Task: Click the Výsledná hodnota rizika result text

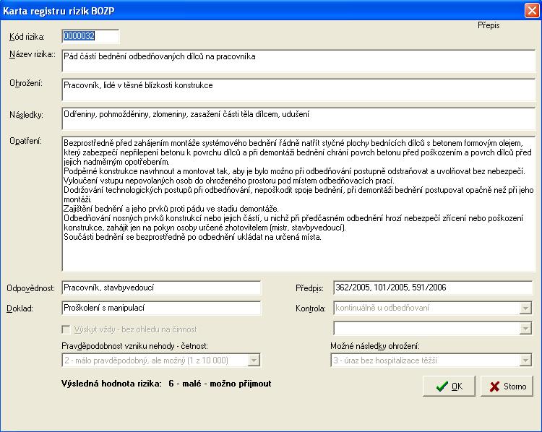Action: [166, 384]
